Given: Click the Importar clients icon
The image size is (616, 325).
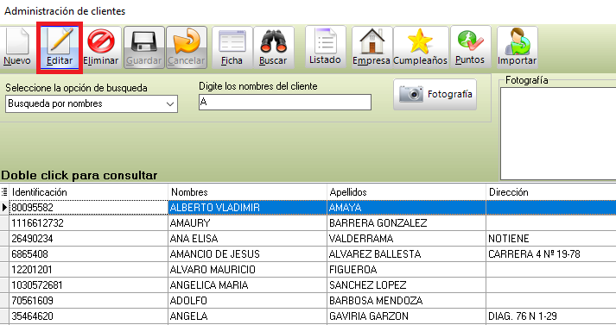Looking at the screenshot, I should [x=517, y=47].
